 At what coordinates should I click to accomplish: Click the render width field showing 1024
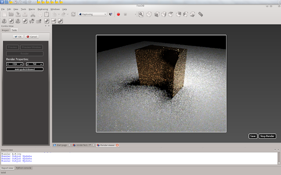[15, 64]
